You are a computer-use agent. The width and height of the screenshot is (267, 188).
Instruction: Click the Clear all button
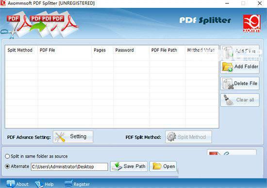coord(240,100)
